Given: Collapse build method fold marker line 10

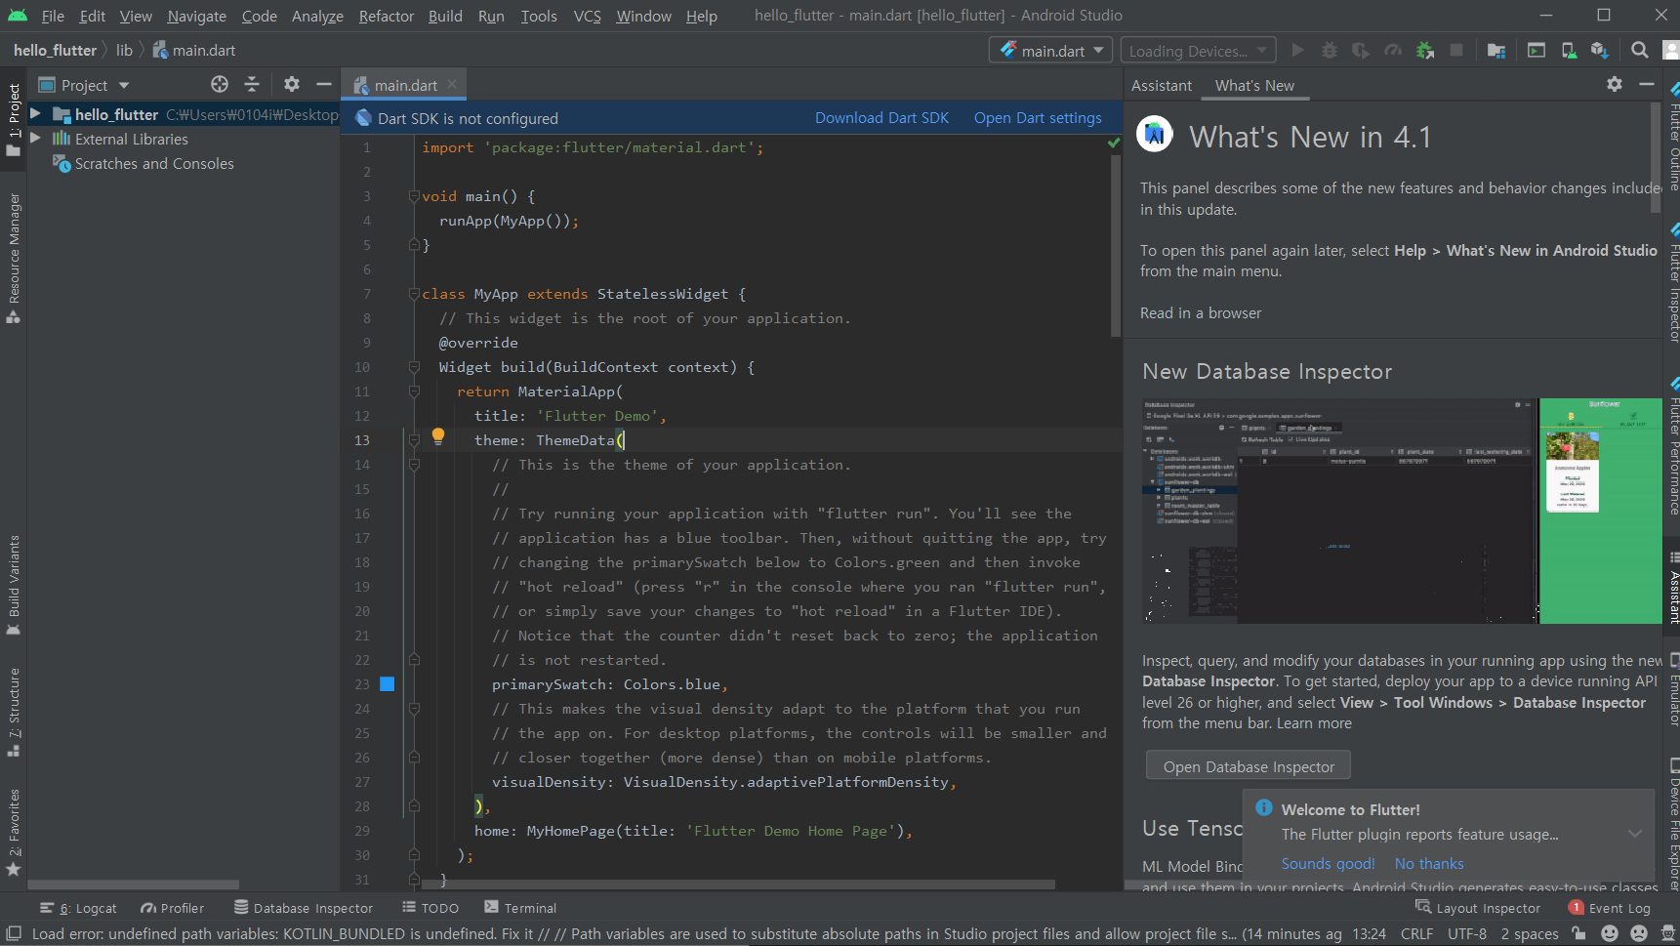Looking at the screenshot, I should pos(414,367).
